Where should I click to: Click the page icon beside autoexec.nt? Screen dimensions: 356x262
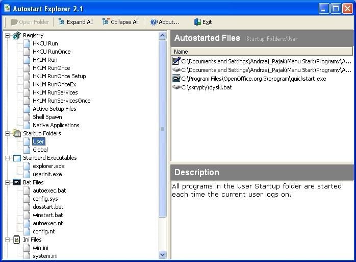pos(27,223)
